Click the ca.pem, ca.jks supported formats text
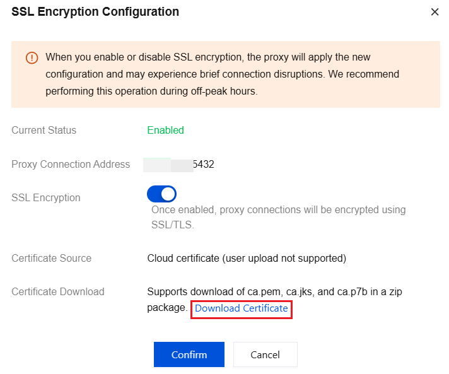This screenshot has height=374, width=449. (274, 292)
